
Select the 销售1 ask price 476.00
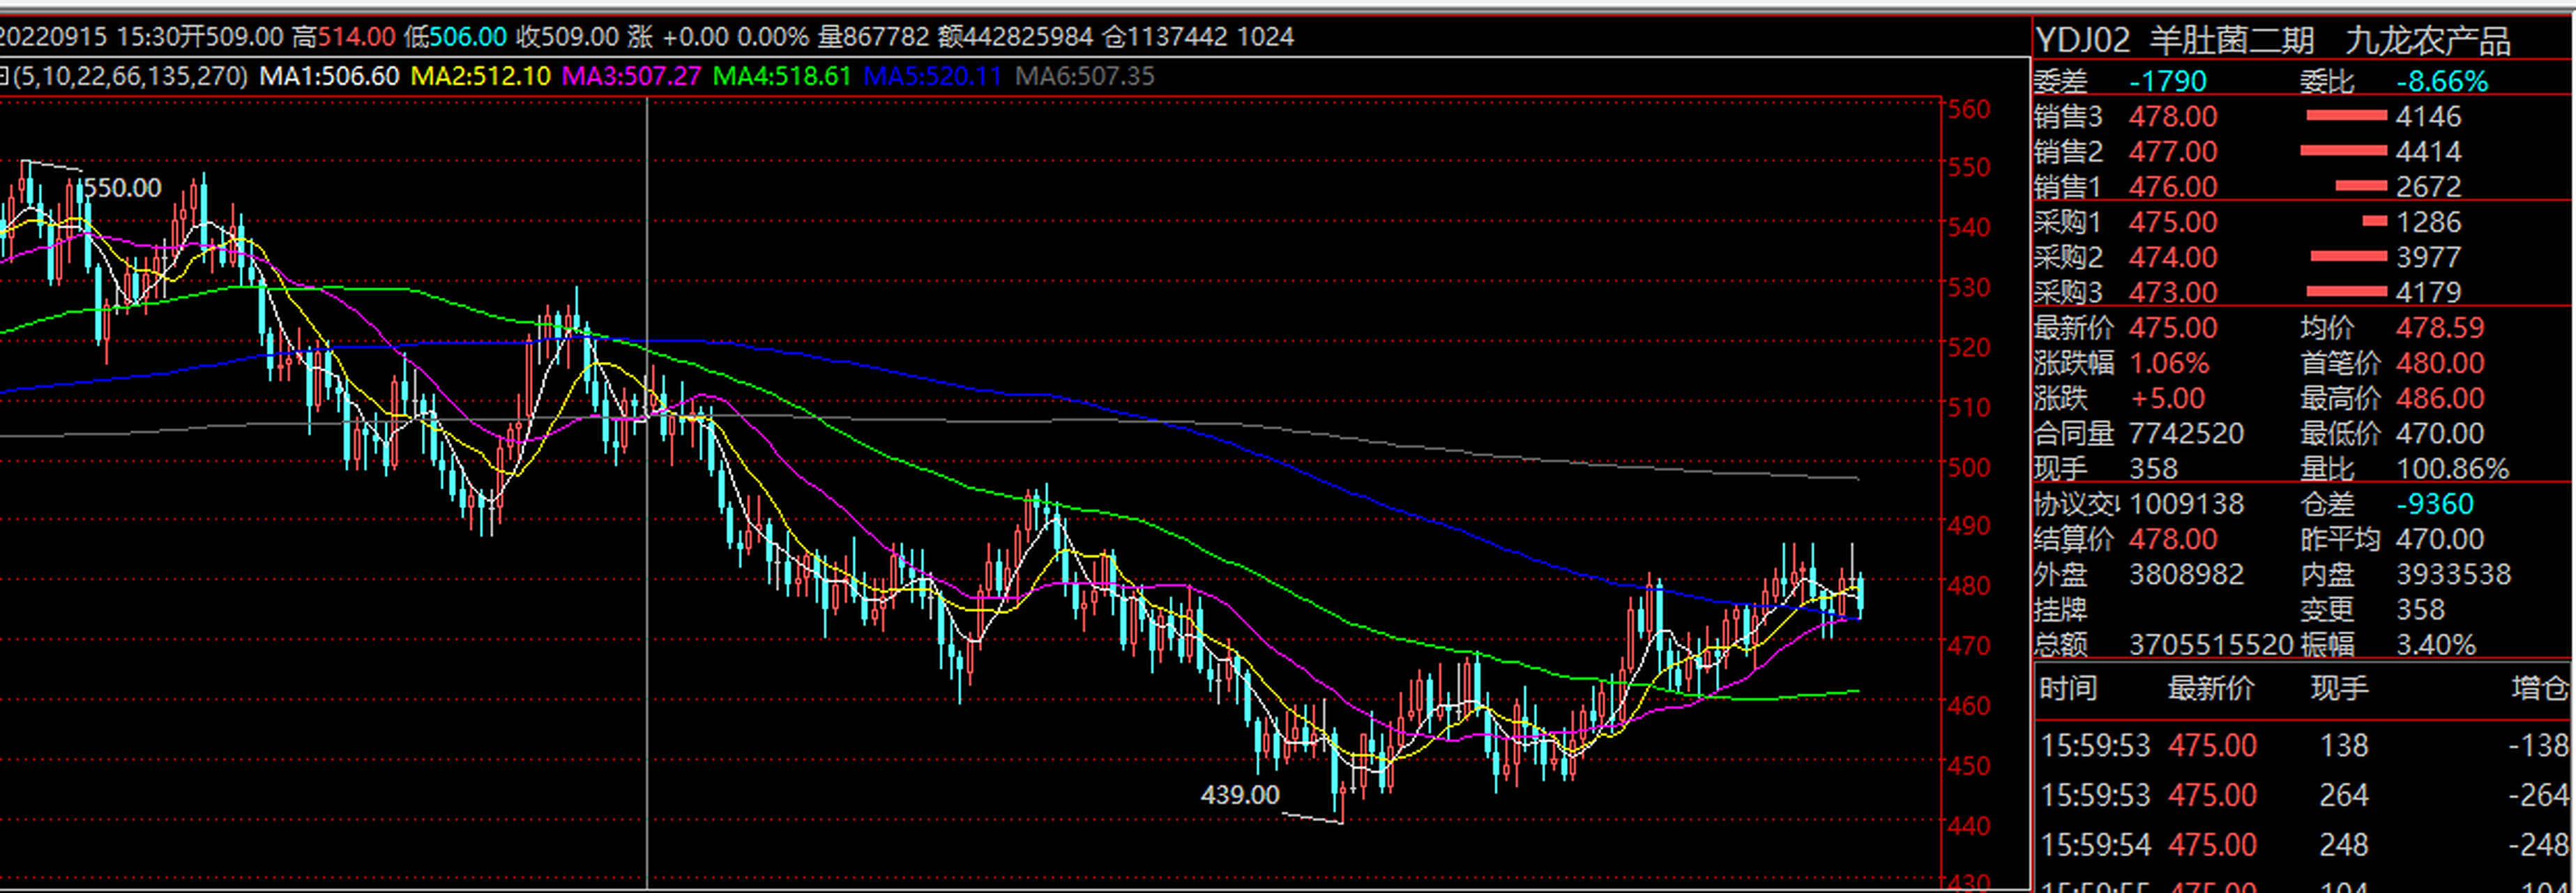[2172, 187]
